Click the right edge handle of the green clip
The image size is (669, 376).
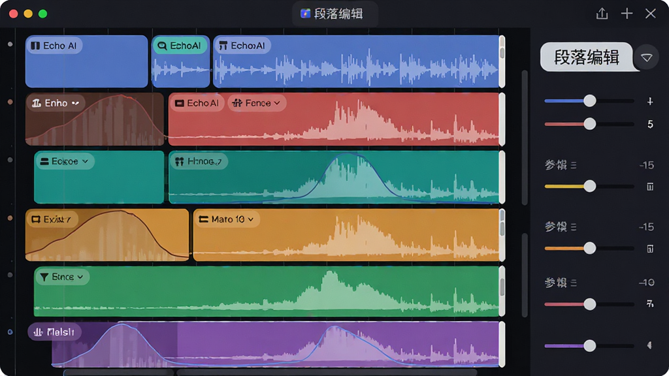click(502, 291)
